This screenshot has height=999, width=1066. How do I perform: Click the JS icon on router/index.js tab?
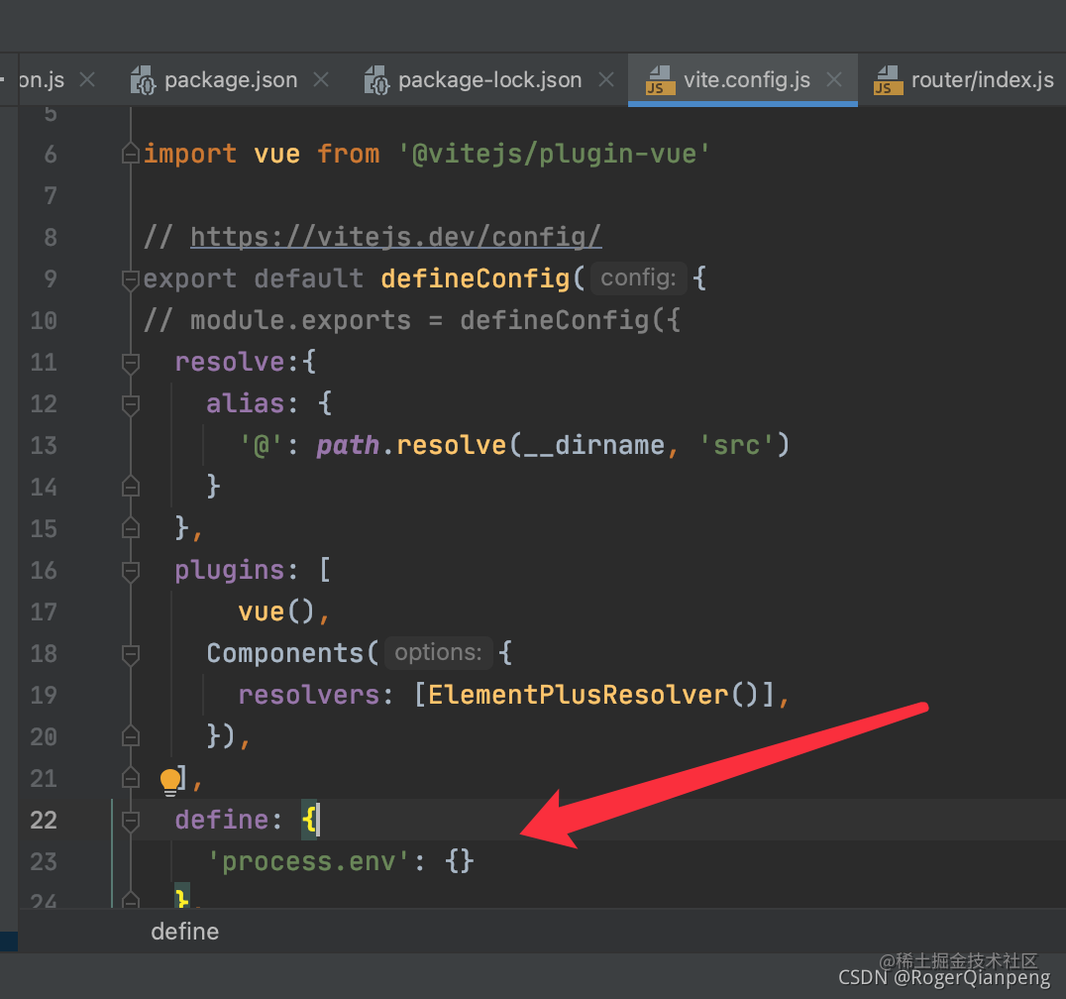[x=887, y=79]
